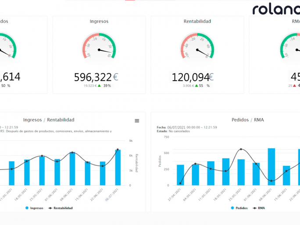Click the Estado: No cancelados filter text
Screen dimensions: 300x225
173,131
